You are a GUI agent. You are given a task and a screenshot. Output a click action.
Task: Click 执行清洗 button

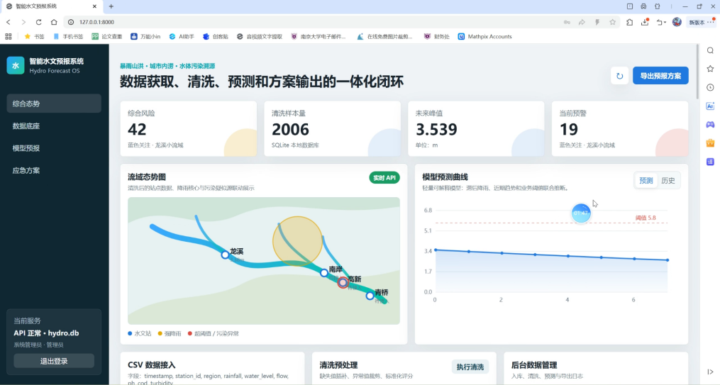470,367
